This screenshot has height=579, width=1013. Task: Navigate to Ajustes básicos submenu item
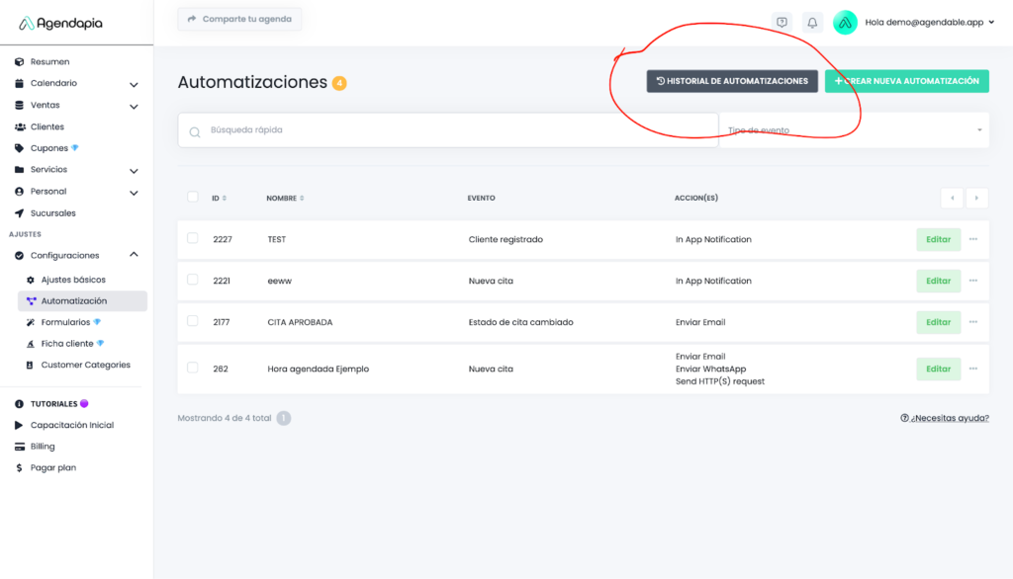tap(72, 280)
